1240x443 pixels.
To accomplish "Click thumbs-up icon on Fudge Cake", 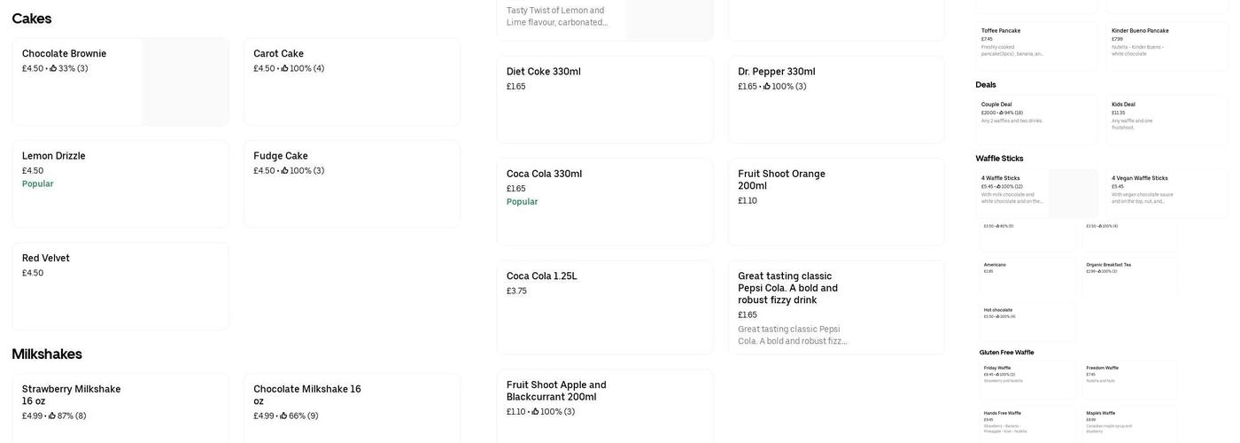I will (x=285, y=171).
